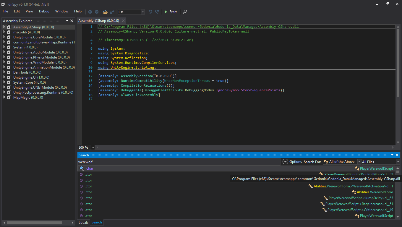Close the Assembly-CSharp document tab
Viewport: 402px width, 227px height.
pyautogui.click(x=123, y=21)
